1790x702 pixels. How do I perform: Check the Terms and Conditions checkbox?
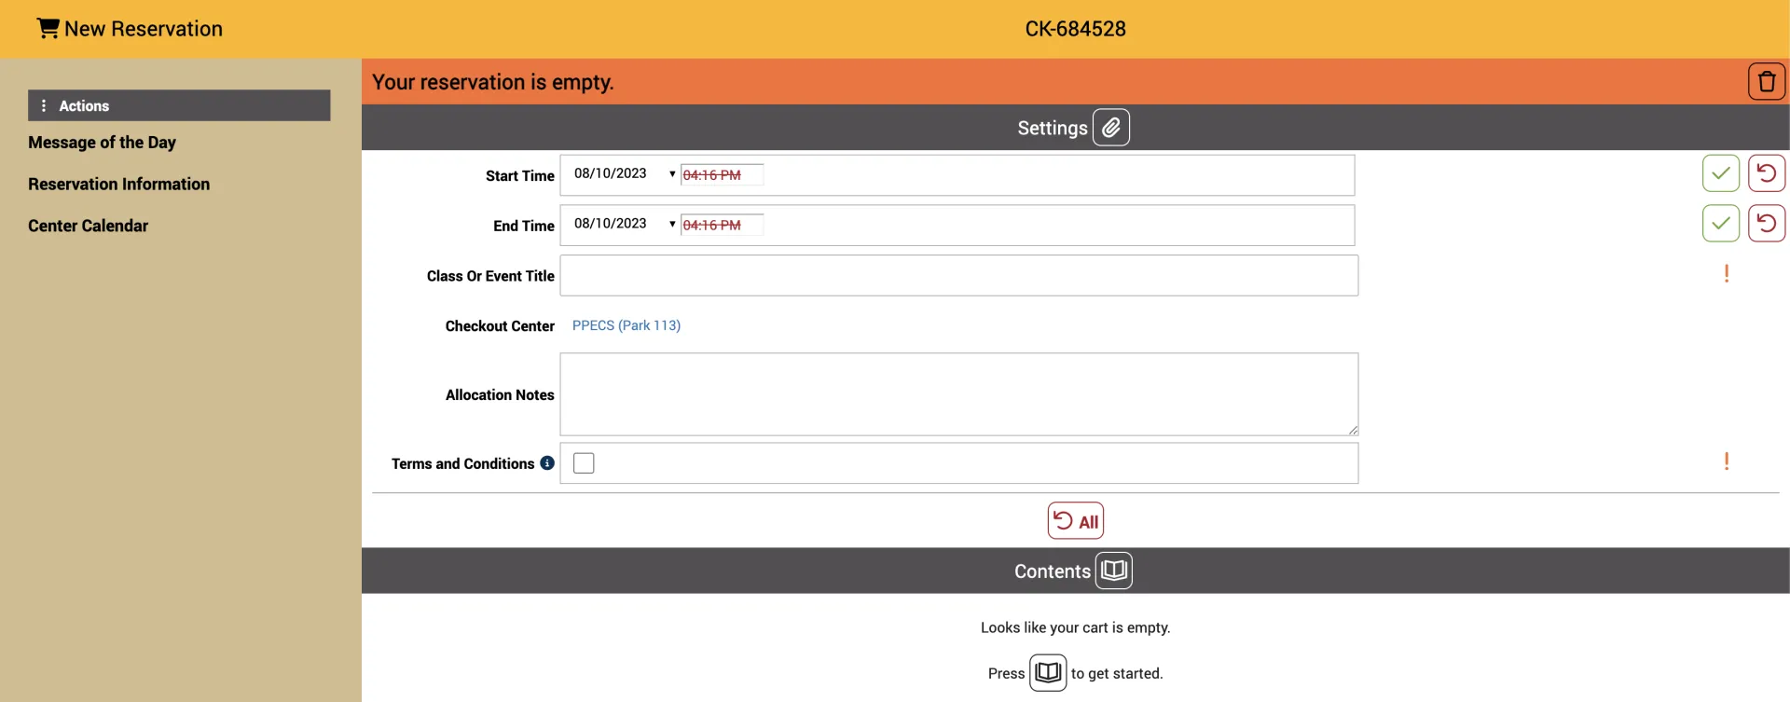(584, 463)
